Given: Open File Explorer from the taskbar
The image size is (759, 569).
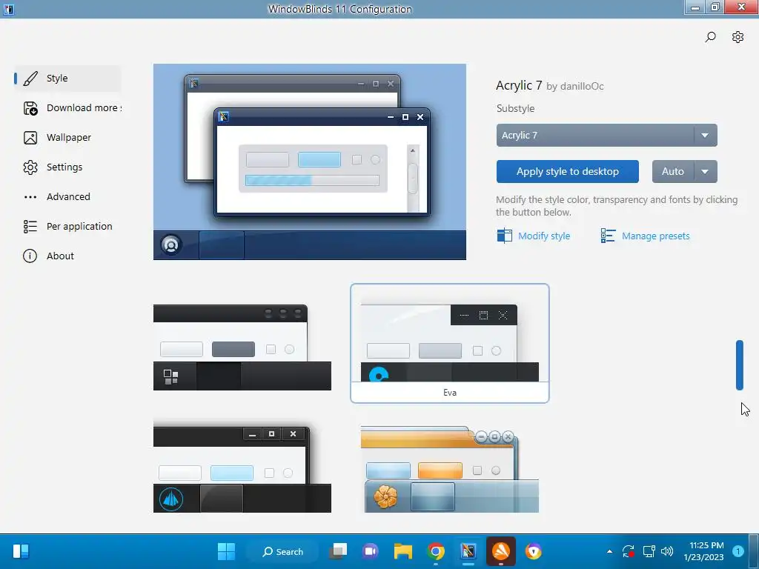Looking at the screenshot, I should click(x=402, y=551).
